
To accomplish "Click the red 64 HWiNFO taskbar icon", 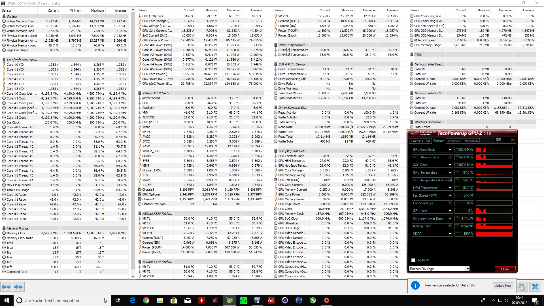I will pyautogui.click(x=271, y=300).
